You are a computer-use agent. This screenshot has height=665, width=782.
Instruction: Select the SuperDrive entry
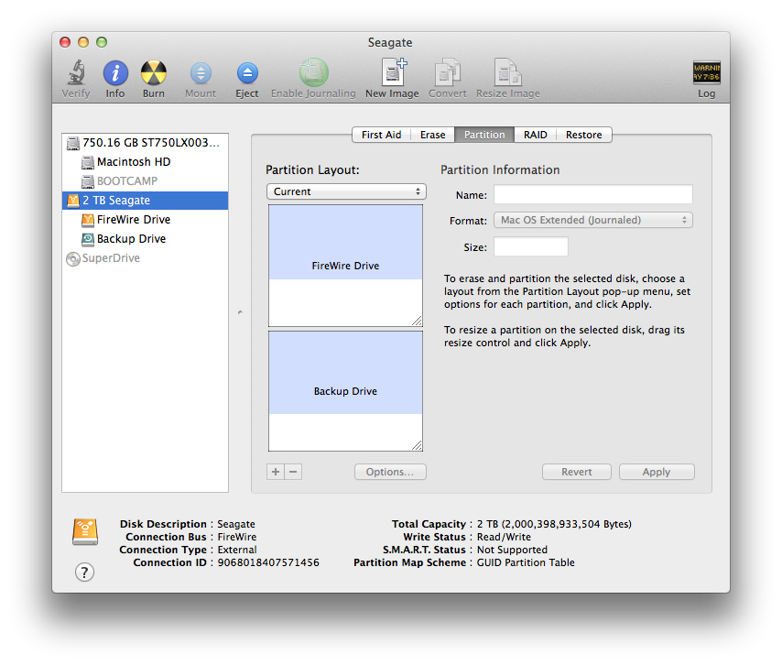point(145,258)
